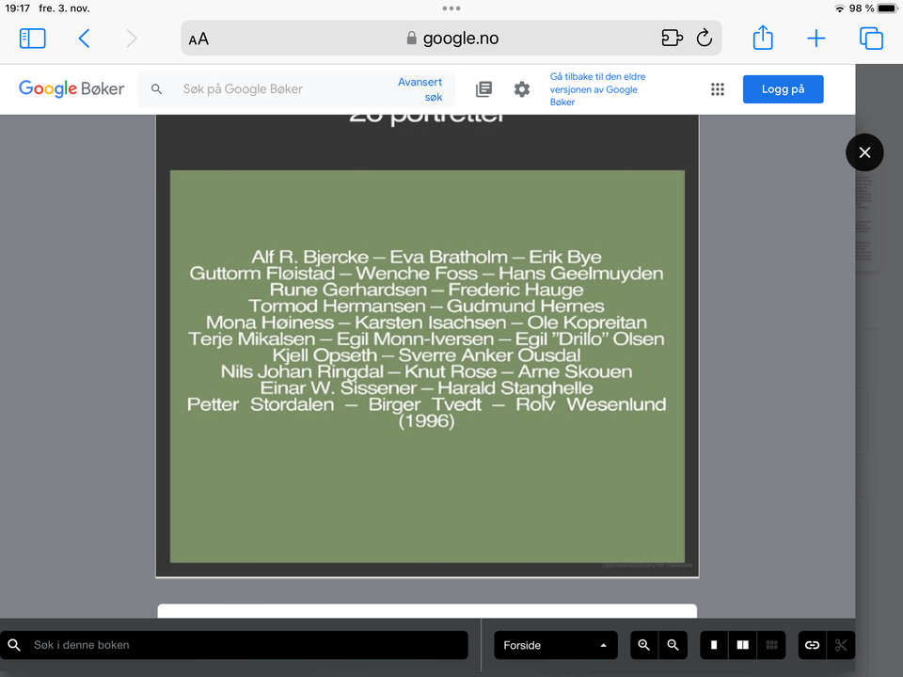Go back to older Google Bøker version
Screen dimensions: 903x677
pyautogui.click(x=598, y=89)
